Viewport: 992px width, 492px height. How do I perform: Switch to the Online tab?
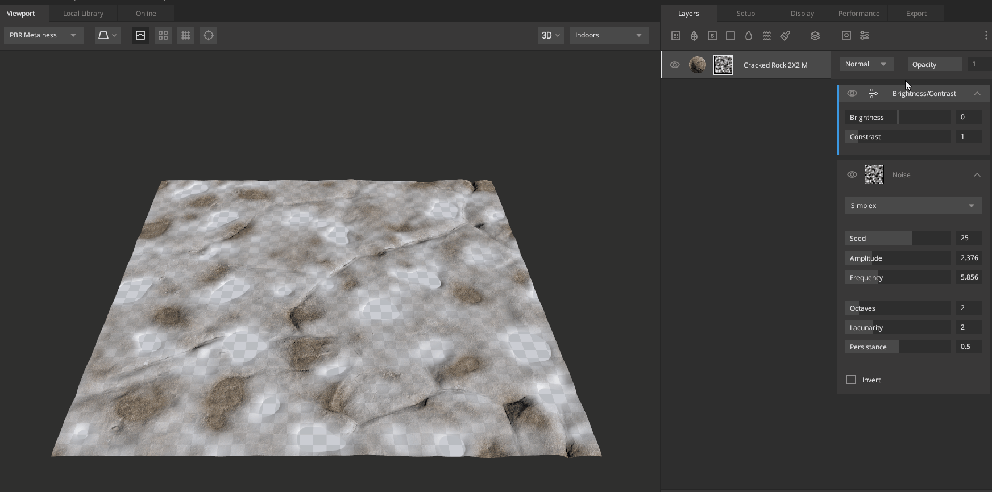pyautogui.click(x=146, y=13)
